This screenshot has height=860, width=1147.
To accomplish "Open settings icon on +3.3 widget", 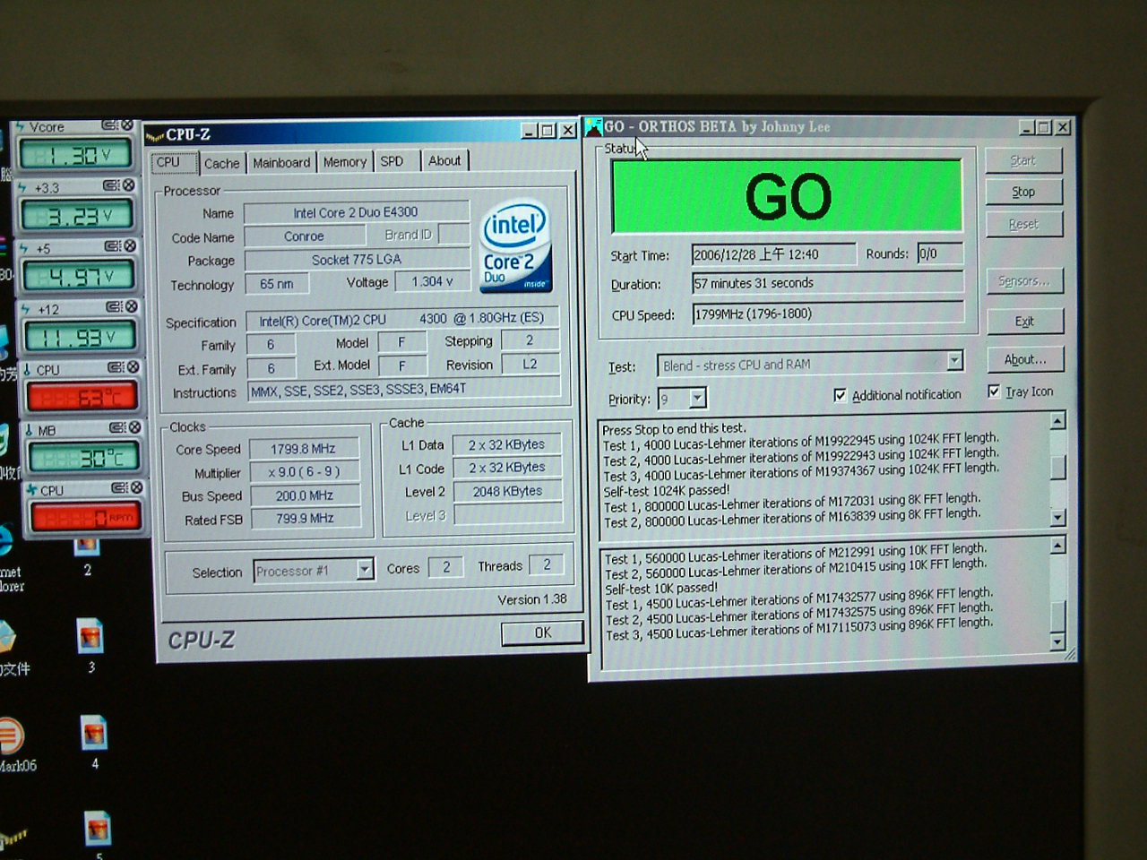I will [111, 185].
